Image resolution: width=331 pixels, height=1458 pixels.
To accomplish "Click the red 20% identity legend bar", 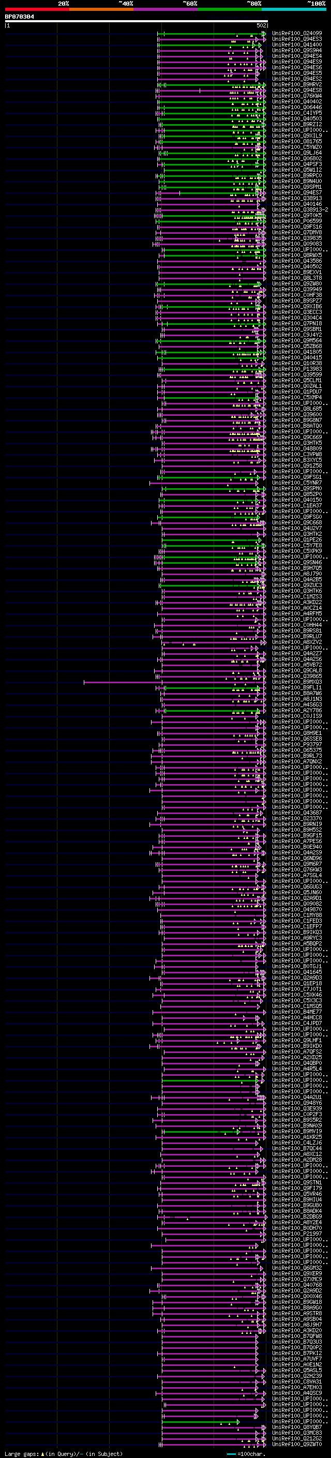I will [x=37, y=9].
